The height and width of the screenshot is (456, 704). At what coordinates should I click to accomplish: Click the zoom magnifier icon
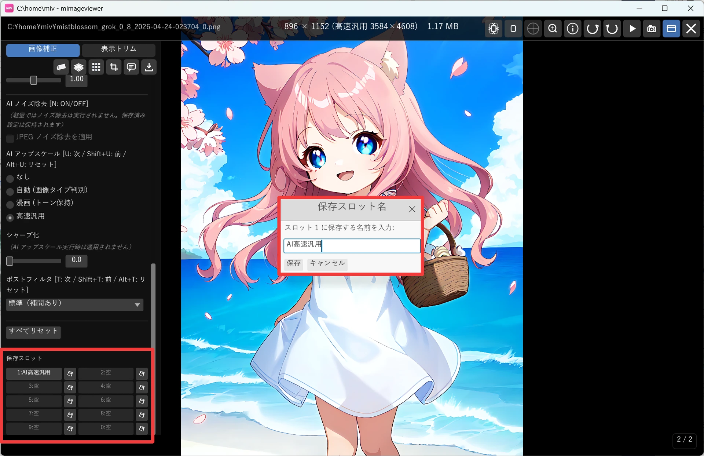coord(553,29)
